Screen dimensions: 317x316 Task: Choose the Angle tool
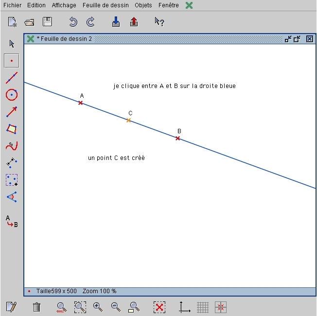tap(12, 197)
